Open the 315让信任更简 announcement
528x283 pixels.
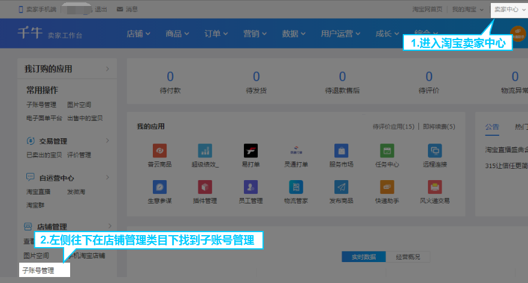tap(506, 166)
